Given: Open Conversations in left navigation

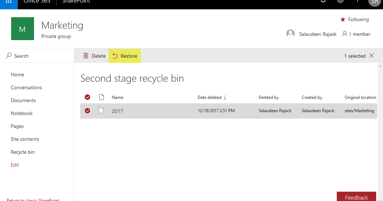Looking at the screenshot, I should click(x=27, y=87).
